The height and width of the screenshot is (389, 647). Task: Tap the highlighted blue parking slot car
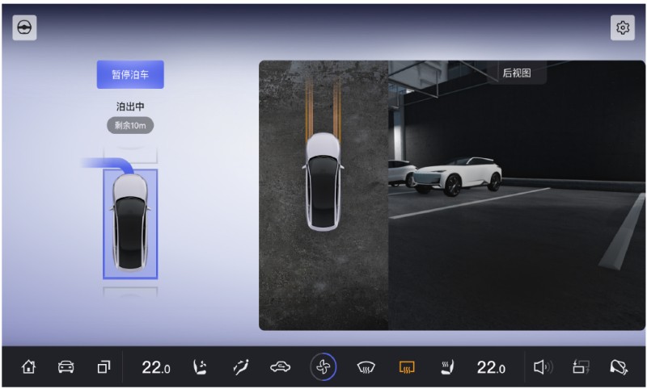click(130, 224)
